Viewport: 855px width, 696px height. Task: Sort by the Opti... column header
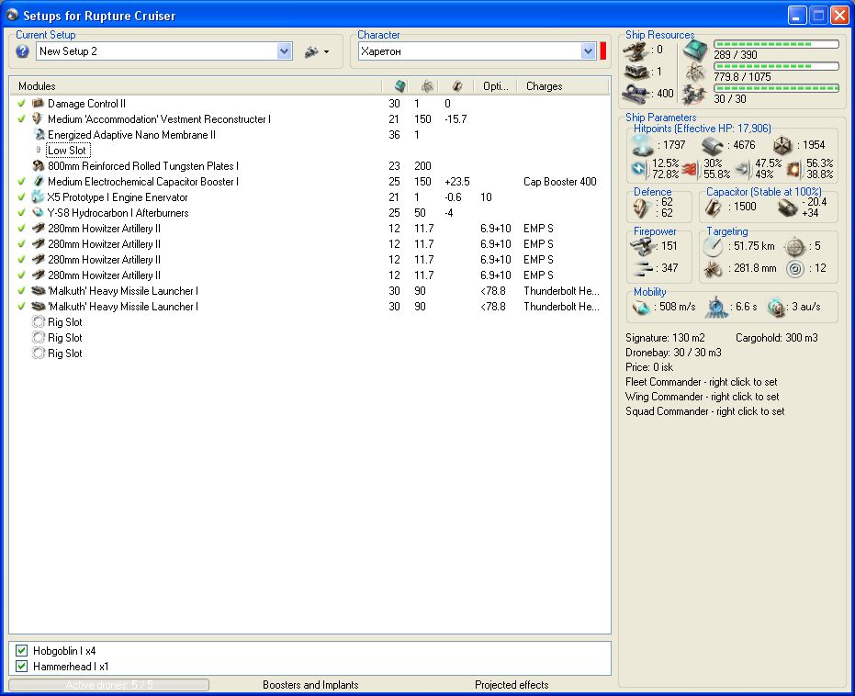click(495, 86)
